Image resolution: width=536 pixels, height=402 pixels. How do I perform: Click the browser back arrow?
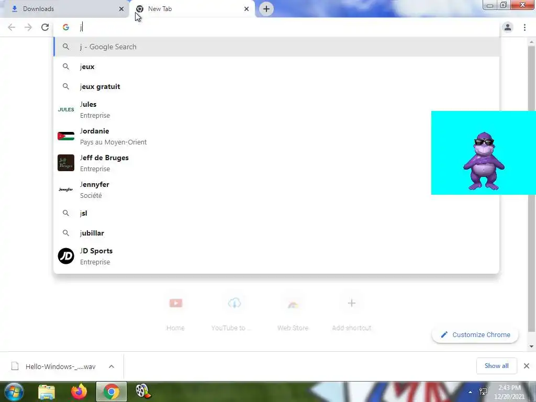(x=12, y=27)
